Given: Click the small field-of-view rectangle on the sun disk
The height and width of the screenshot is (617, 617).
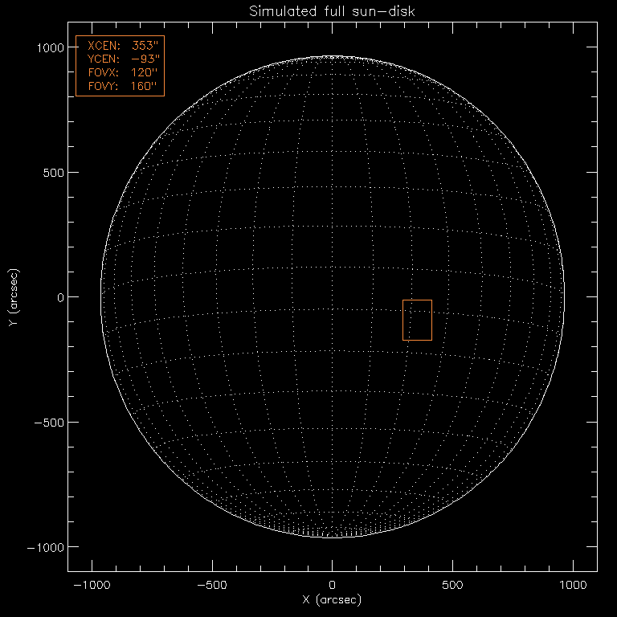Looking at the screenshot, I should pyautogui.click(x=417, y=320).
